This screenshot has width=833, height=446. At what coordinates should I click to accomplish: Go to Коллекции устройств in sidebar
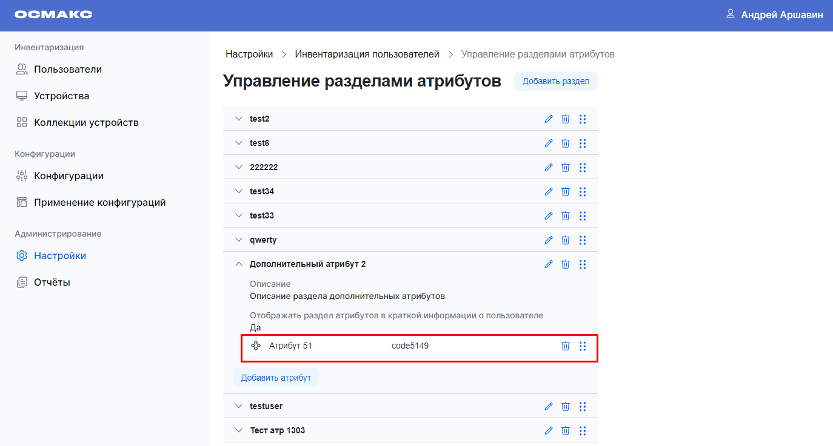pyautogui.click(x=86, y=123)
